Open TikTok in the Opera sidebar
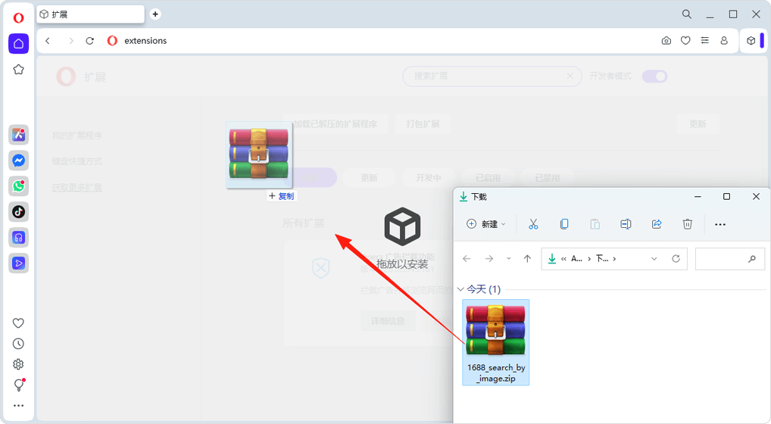 click(x=18, y=212)
